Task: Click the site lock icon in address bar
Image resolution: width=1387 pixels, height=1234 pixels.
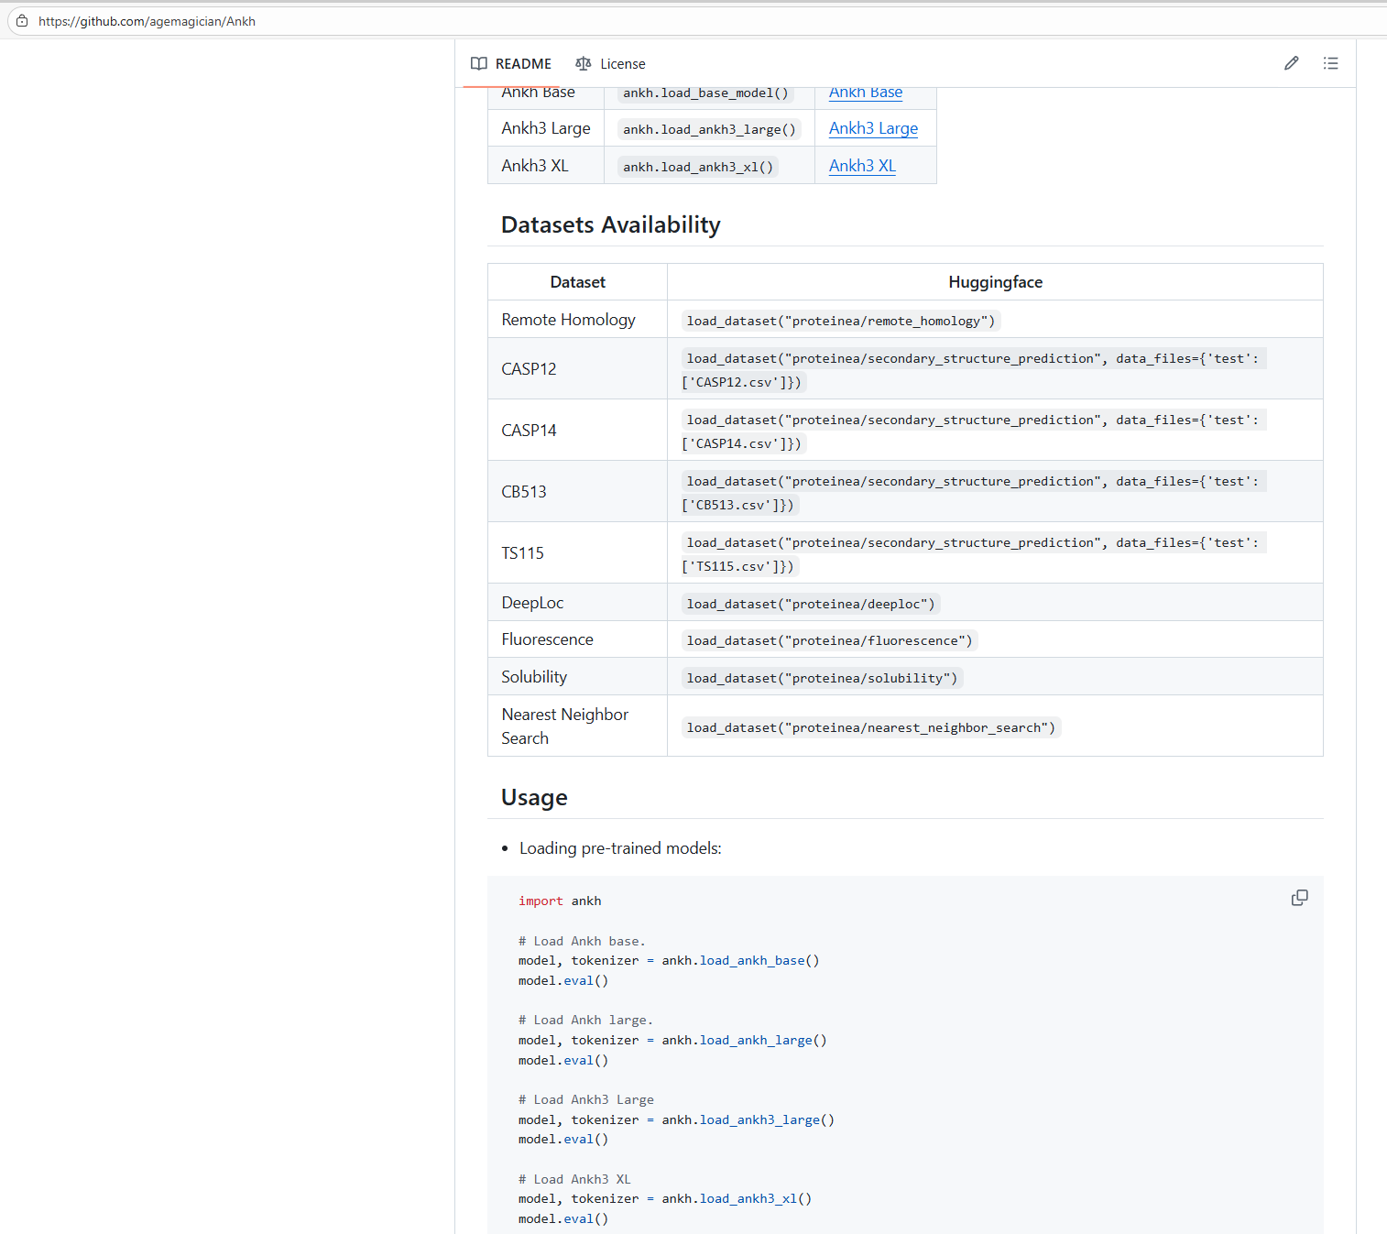Action: [22, 20]
